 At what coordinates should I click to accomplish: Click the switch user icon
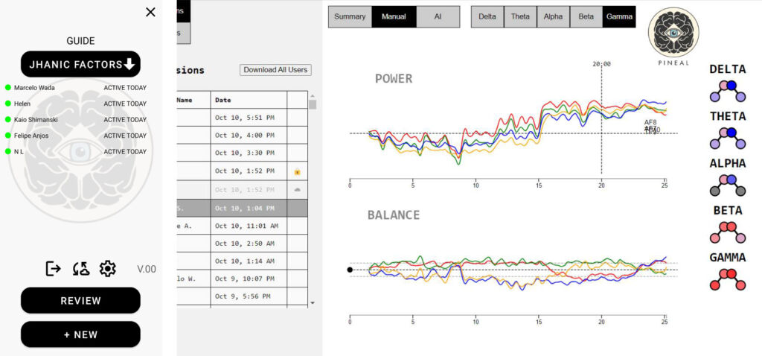(80, 269)
